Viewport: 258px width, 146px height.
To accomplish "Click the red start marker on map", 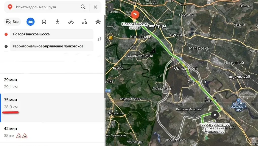I will [x=135, y=15].
